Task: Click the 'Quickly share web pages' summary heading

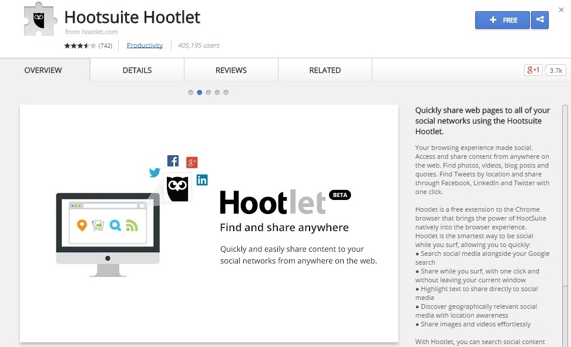Action: [x=482, y=121]
